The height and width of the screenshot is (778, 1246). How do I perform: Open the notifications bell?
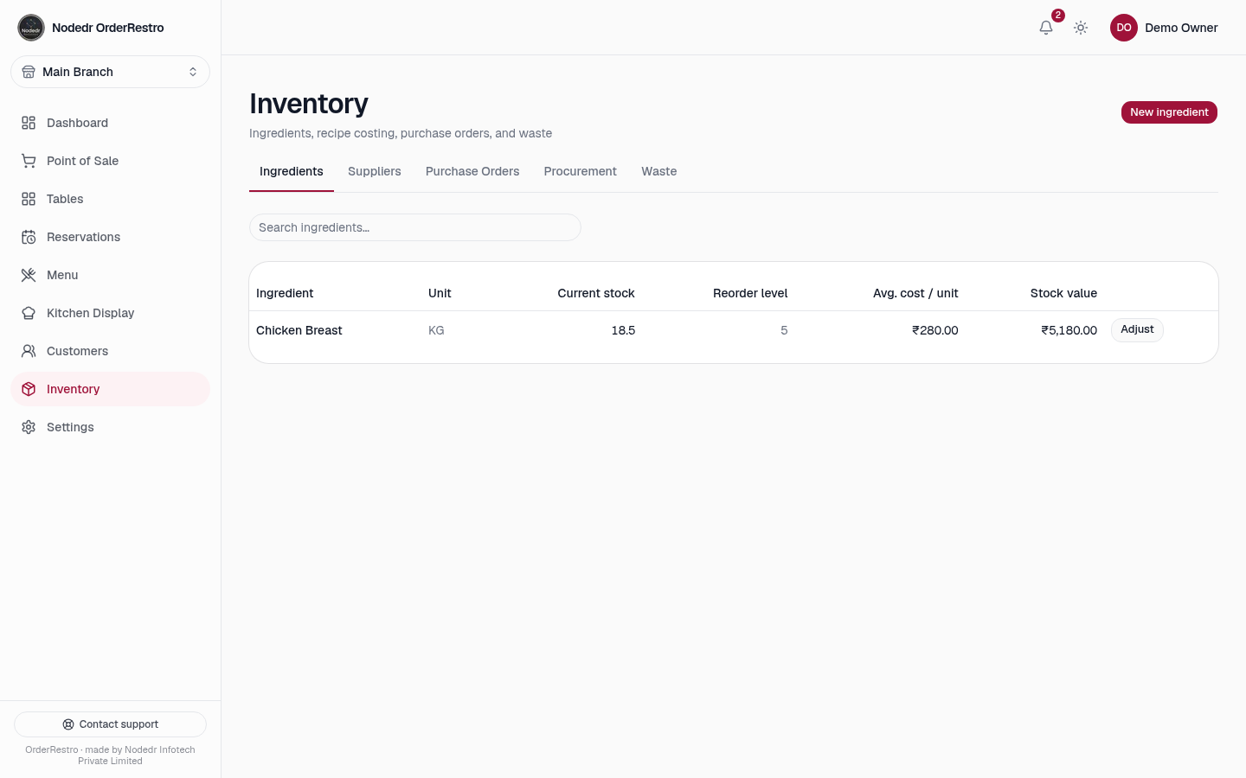point(1046,28)
